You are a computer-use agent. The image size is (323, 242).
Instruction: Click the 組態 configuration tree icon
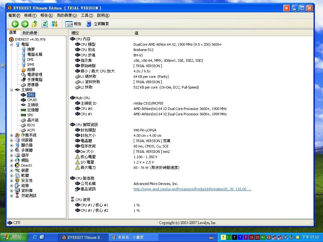pyautogui.click(x=17, y=186)
